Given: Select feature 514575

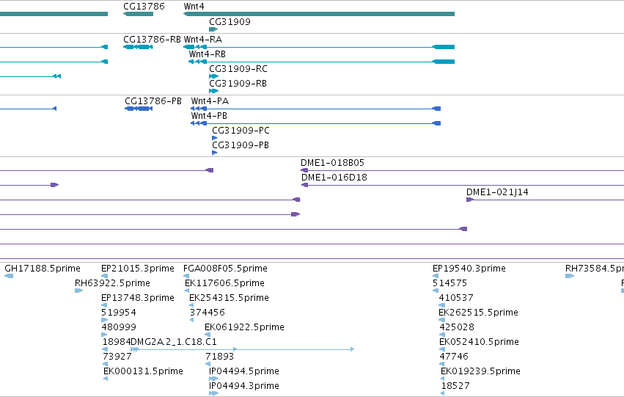Looking at the screenshot, I should [x=449, y=283].
